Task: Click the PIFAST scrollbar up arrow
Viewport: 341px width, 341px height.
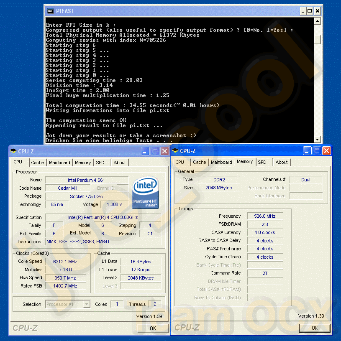Action: (318, 21)
